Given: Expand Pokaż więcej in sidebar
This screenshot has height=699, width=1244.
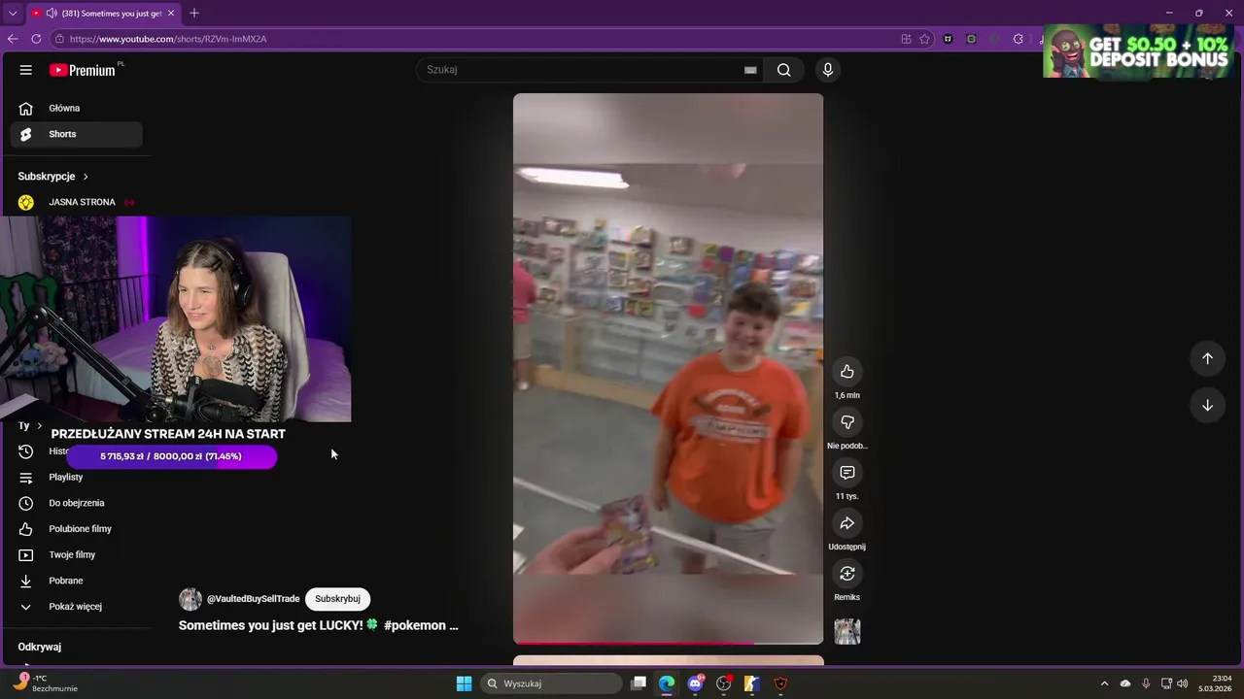Looking at the screenshot, I should coord(76,607).
